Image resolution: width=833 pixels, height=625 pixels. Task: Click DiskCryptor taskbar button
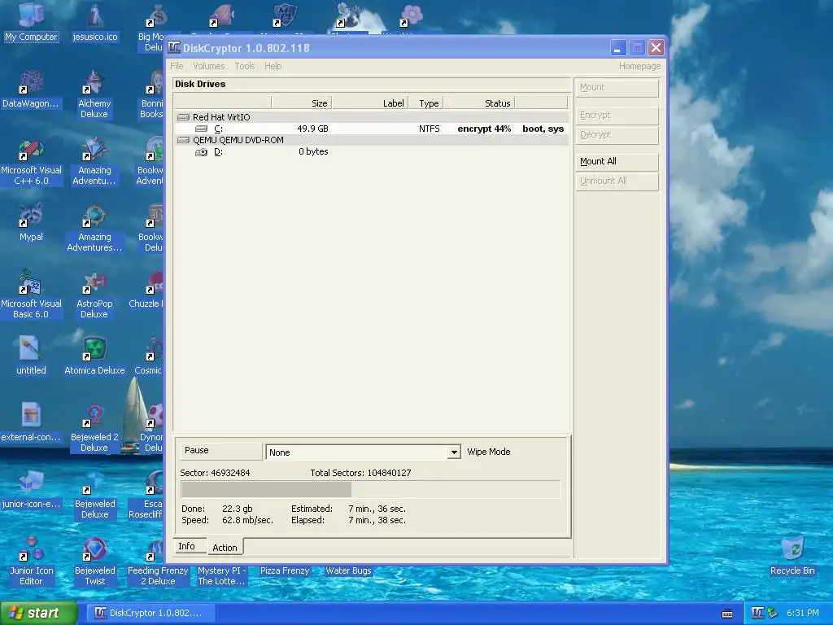[149, 613]
